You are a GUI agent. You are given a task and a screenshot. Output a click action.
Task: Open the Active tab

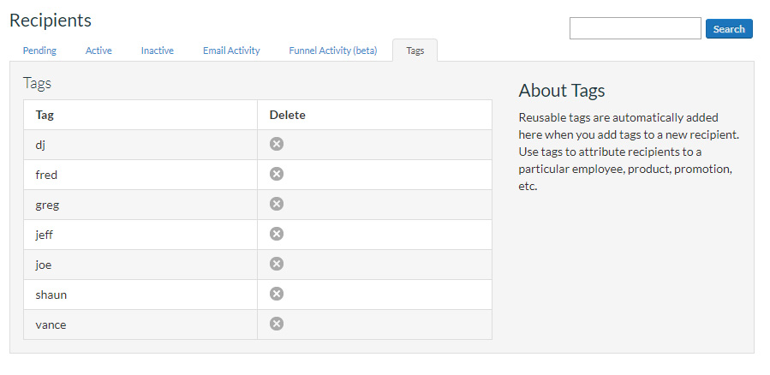98,51
